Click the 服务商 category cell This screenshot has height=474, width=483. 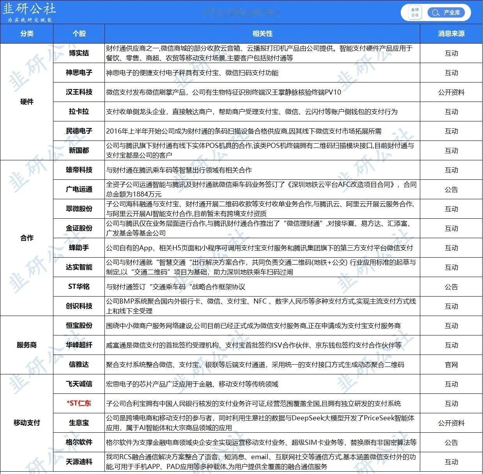click(27, 345)
